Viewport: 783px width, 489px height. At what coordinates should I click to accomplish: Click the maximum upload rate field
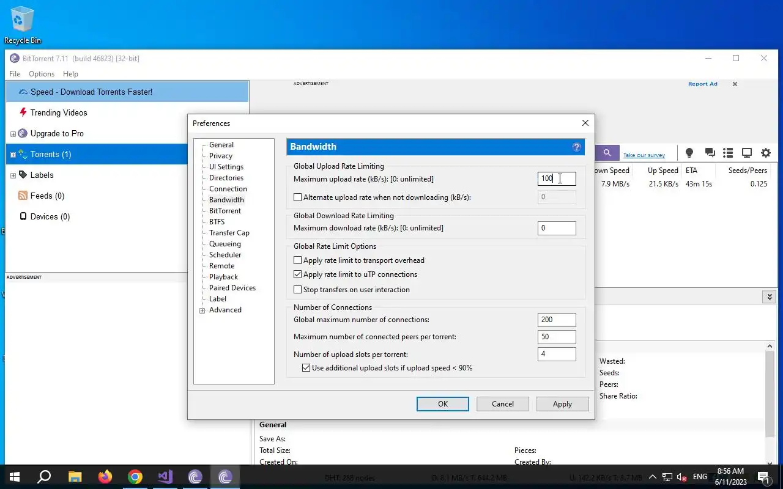[x=557, y=178]
